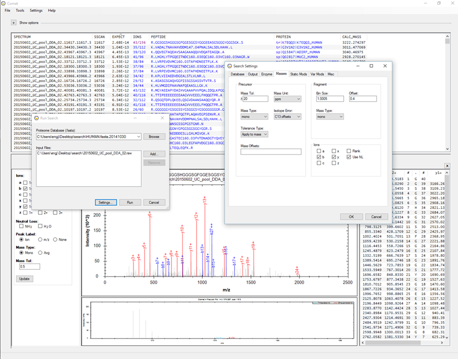Image resolution: width=458 pixels, height=359 pixels.
Task: Open the Tools menu
Action: (x=20, y=11)
